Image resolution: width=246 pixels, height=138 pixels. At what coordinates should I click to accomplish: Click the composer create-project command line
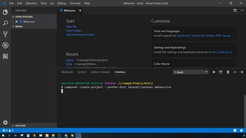click(x=116, y=87)
